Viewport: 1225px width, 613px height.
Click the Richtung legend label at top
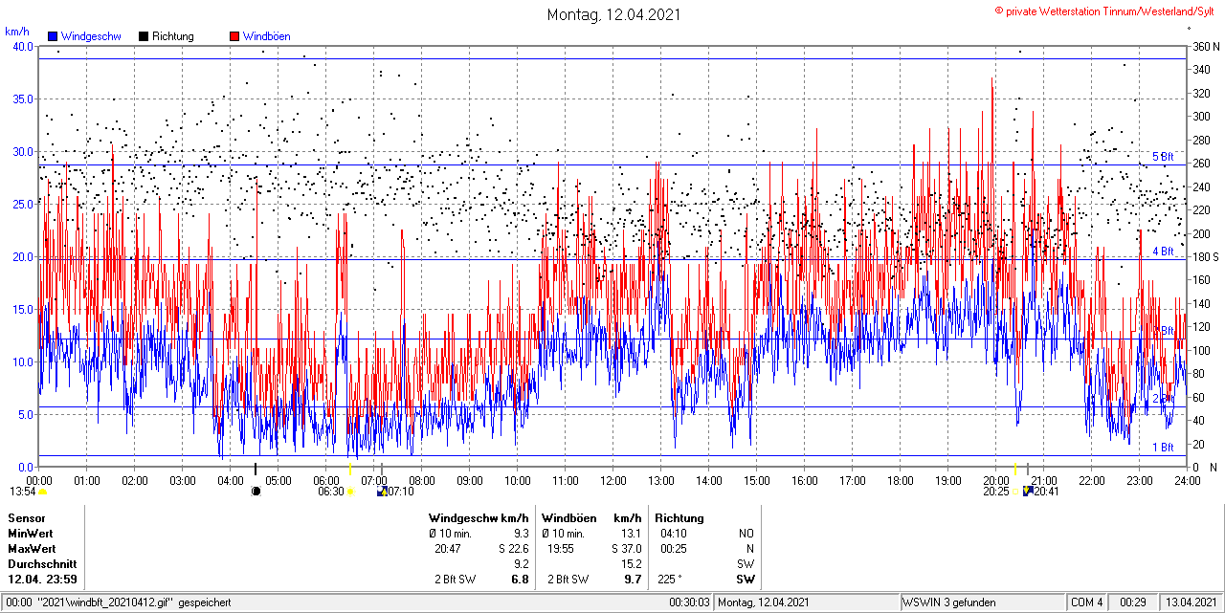pyautogui.click(x=173, y=36)
